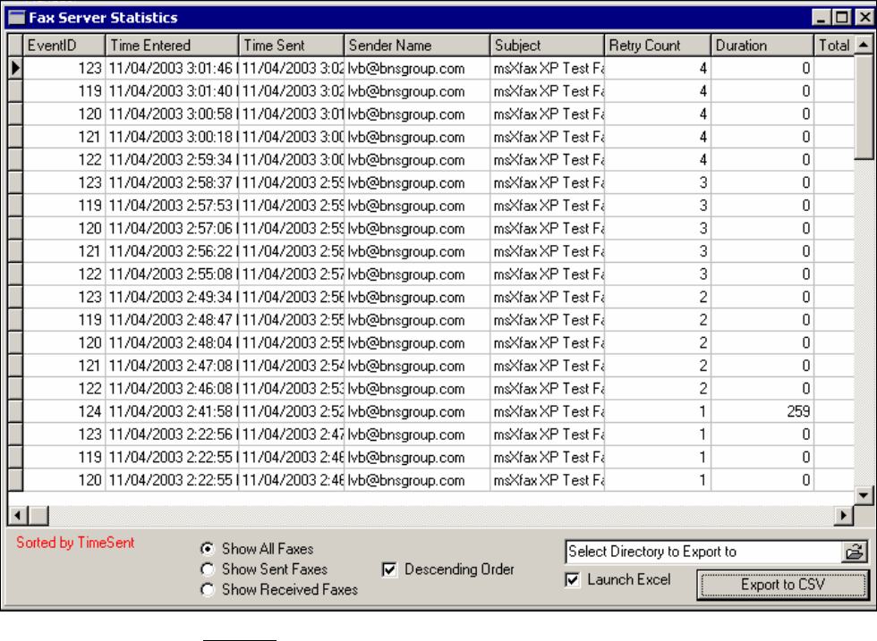
Task: Click the Retry Count column header
Action: point(658,46)
